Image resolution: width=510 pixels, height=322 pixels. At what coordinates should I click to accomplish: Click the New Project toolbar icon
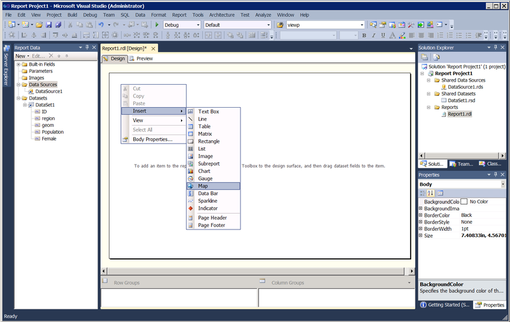click(12, 25)
